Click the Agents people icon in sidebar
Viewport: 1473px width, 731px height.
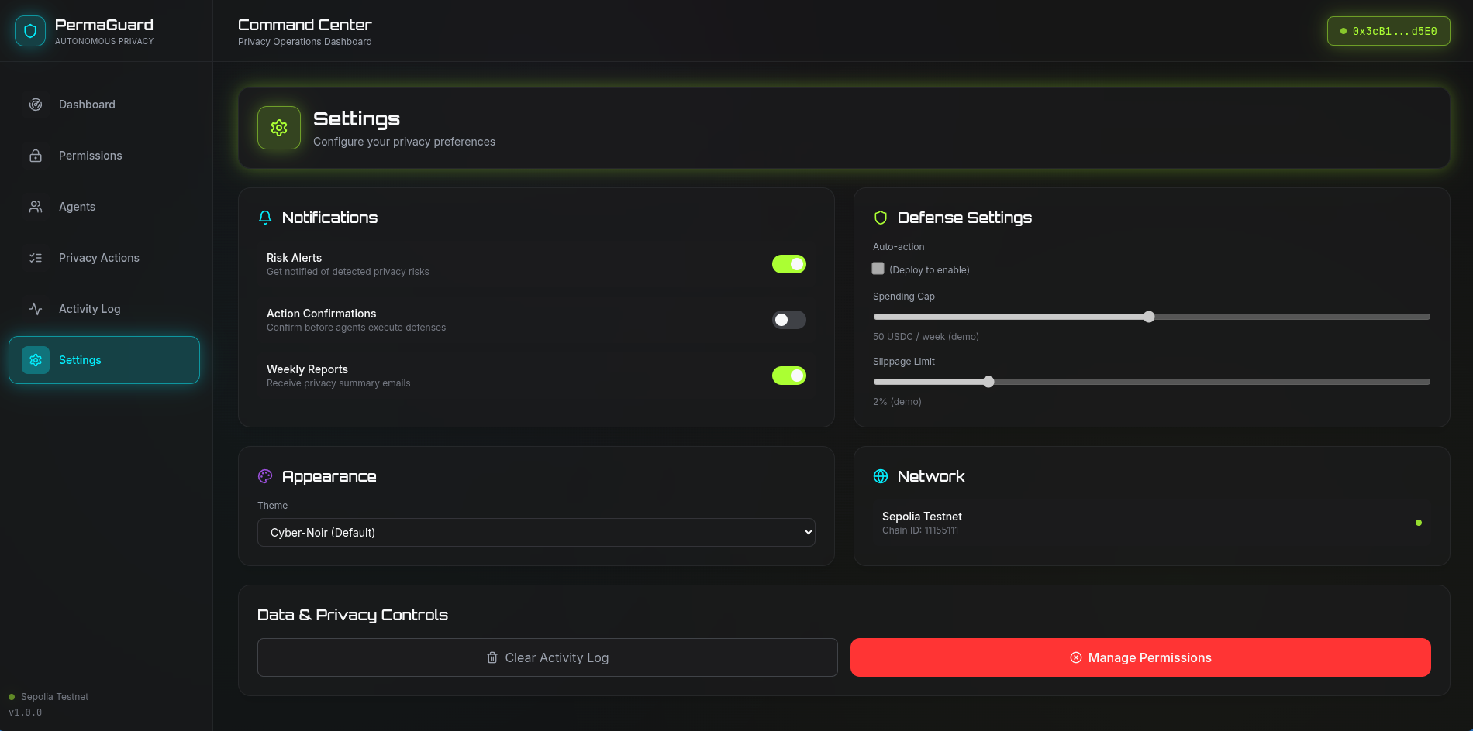[x=36, y=207]
